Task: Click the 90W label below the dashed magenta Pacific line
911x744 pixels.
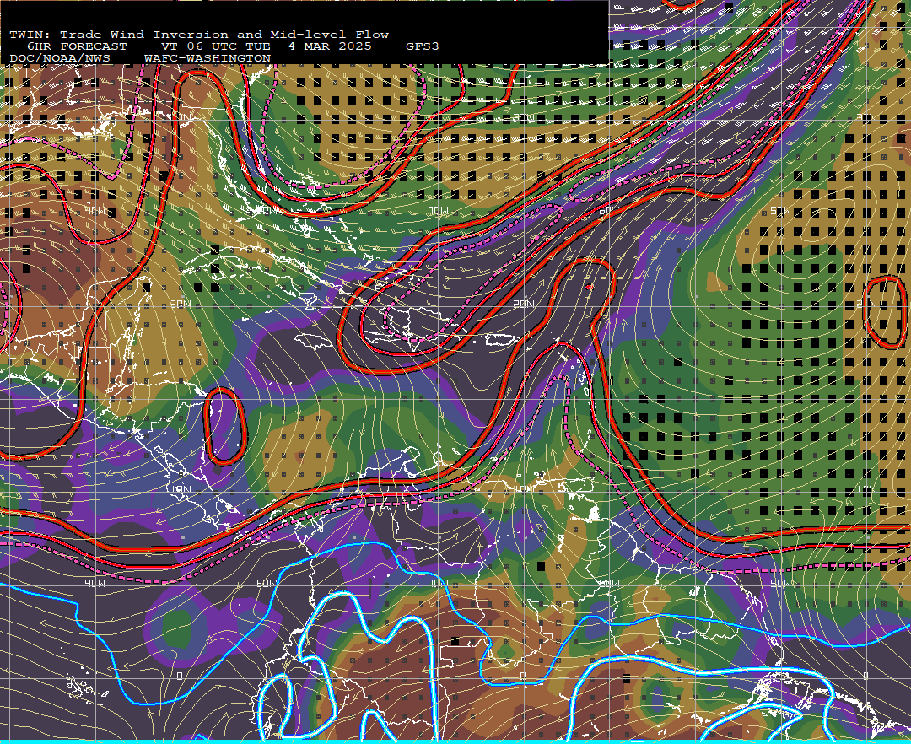Action: 94,583
